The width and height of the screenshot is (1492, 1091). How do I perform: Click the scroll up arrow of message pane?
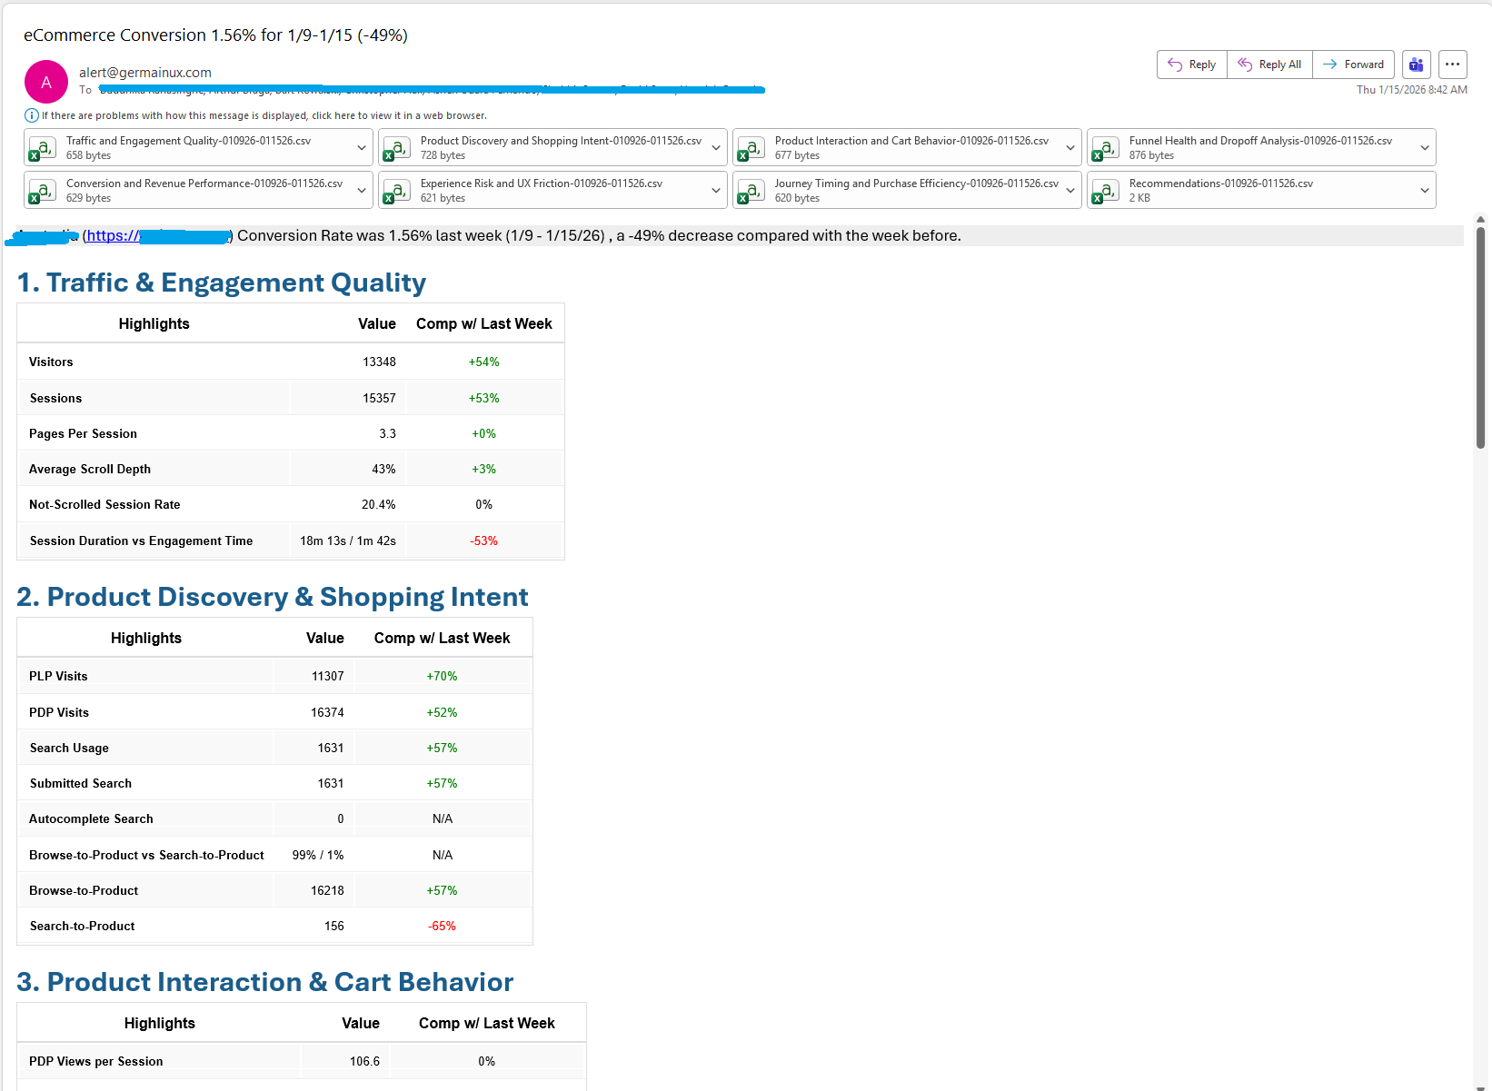[x=1480, y=220]
